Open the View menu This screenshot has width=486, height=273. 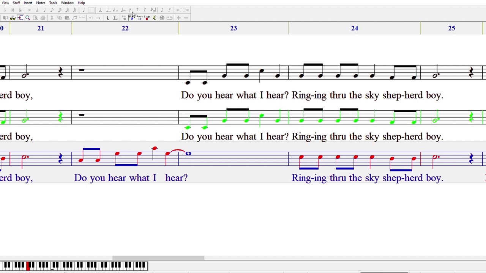[x=5, y=3]
